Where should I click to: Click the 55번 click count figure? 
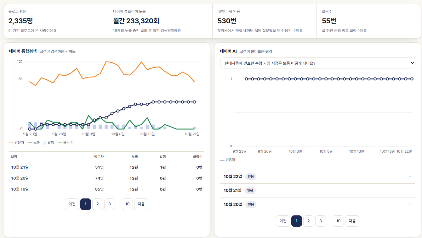click(x=329, y=21)
